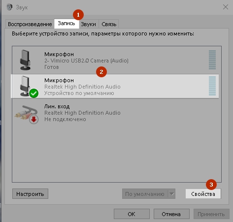
Task: Switch to the Запись tab
Action: point(67,24)
